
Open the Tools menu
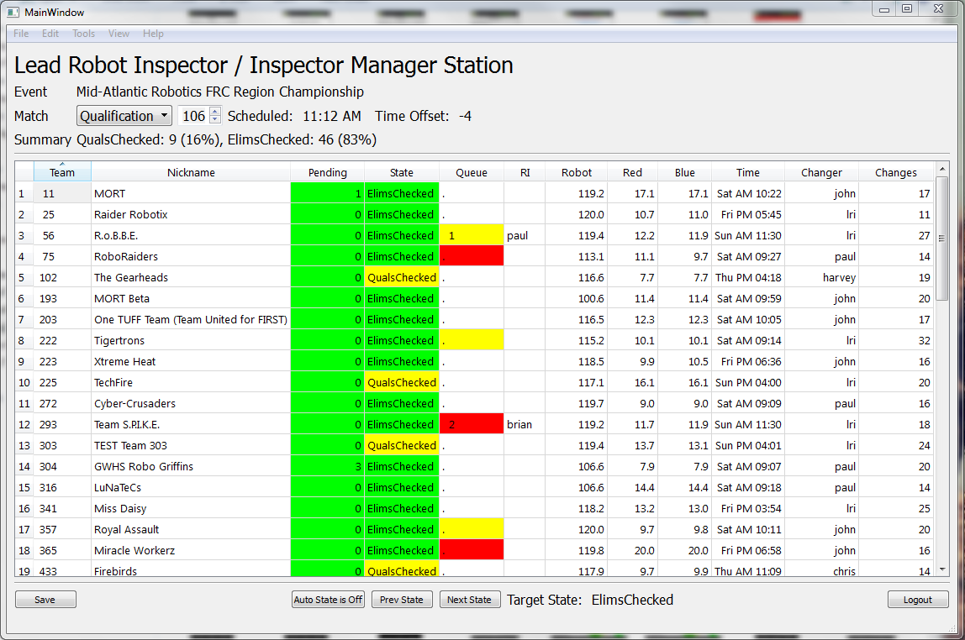click(83, 34)
